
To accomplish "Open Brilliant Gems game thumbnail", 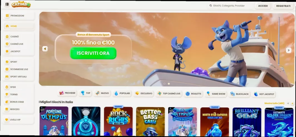I will click(247, 122).
